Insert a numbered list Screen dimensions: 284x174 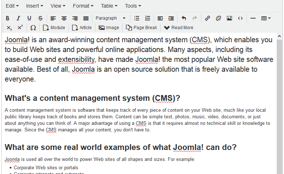click(x=147, y=18)
